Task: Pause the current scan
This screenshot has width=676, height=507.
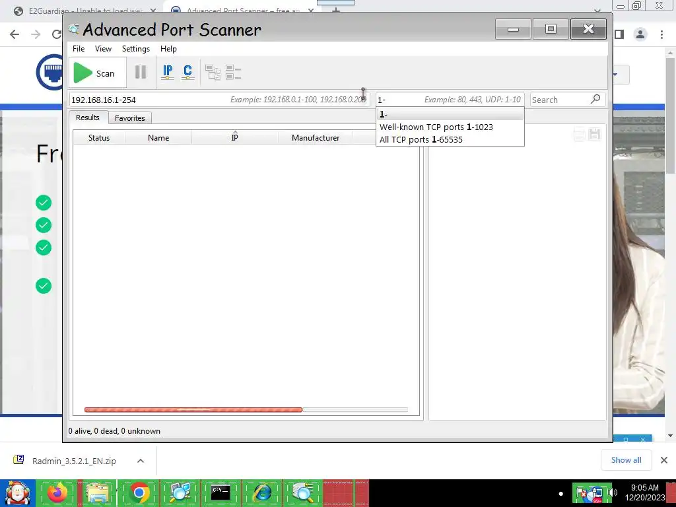Action: (x=141, y=72)
